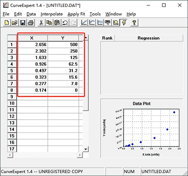Image resolution: width=188 pixels, height=176 pixels.
Task: Click cell containing 0.323
Action: pyautogui.click(x=32, y=77)
